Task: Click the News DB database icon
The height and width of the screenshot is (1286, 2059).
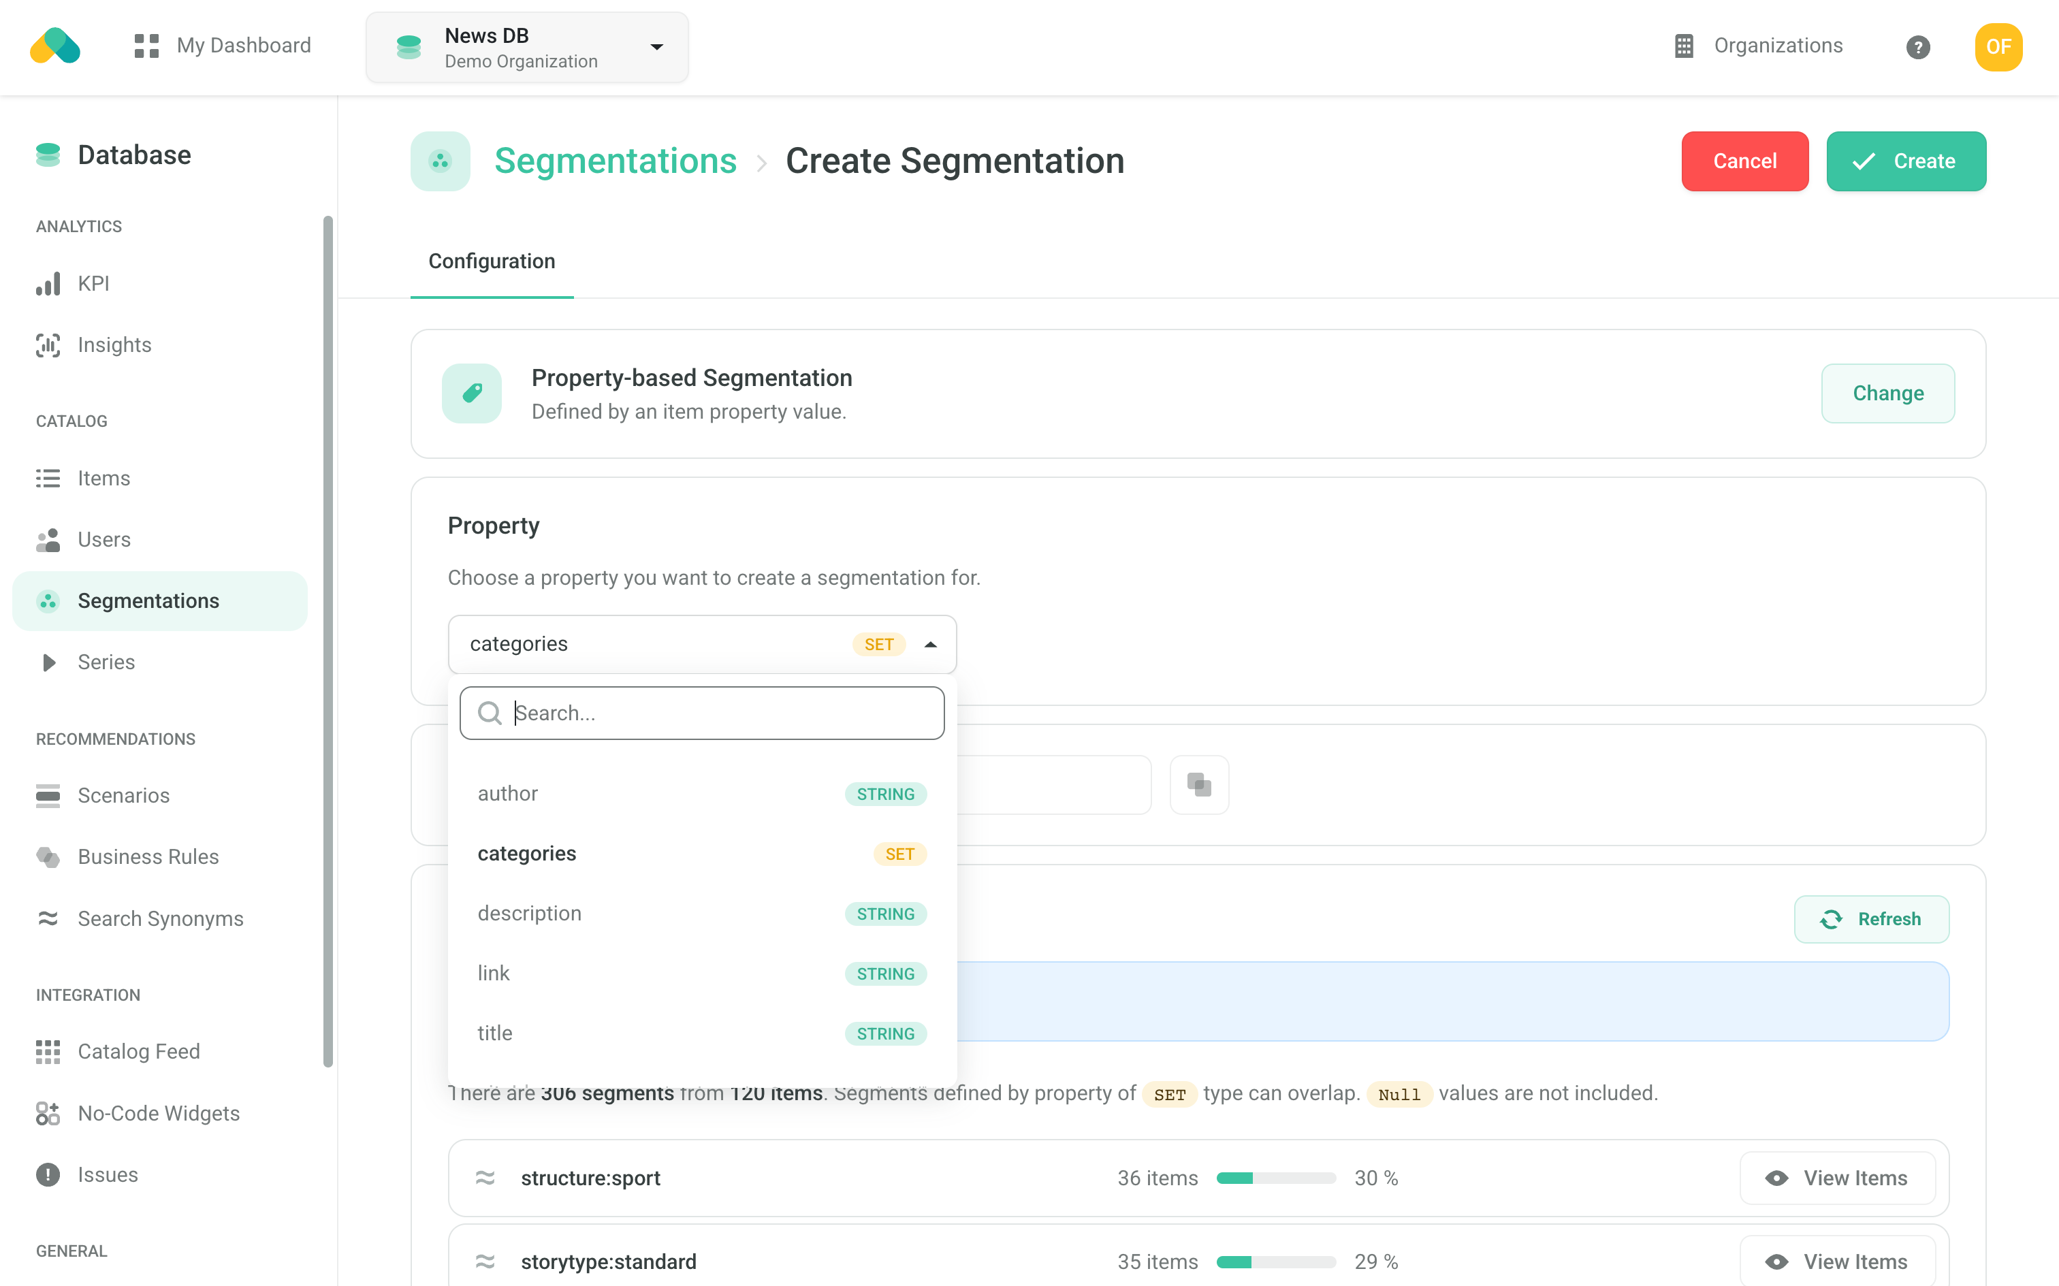Action: (409, 47)
